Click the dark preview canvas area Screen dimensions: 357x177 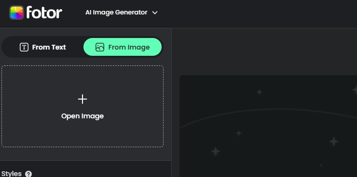(x=268, y=126)
